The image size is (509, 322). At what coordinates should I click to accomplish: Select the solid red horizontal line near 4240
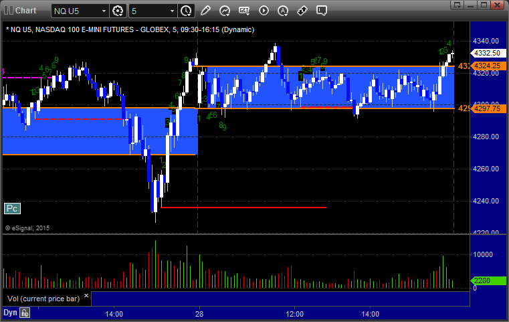point(243,208)
